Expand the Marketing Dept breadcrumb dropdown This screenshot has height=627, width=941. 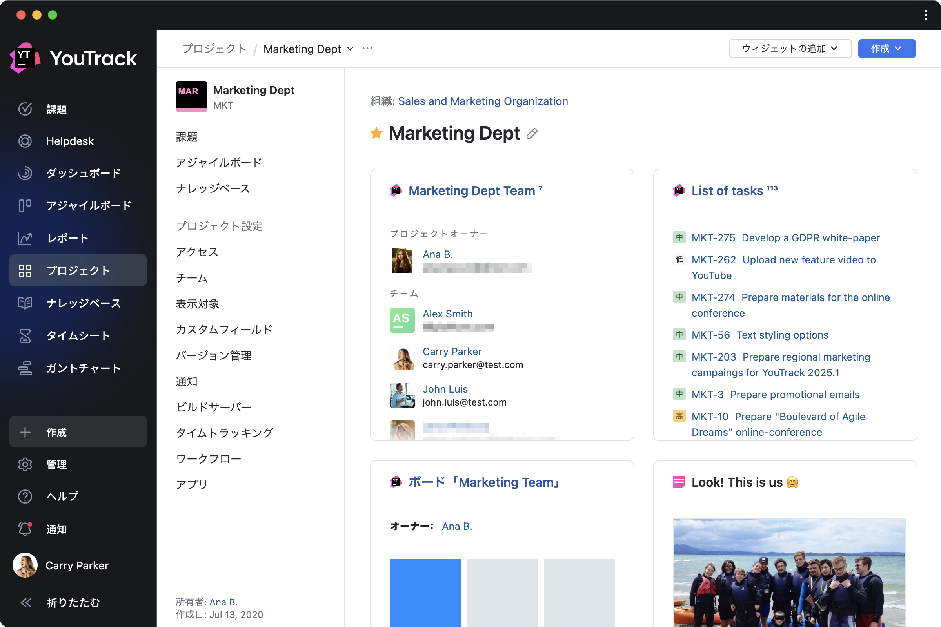[350, 49]
